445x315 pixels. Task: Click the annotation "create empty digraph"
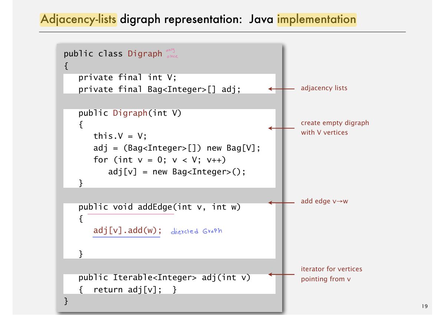[335, 123]
